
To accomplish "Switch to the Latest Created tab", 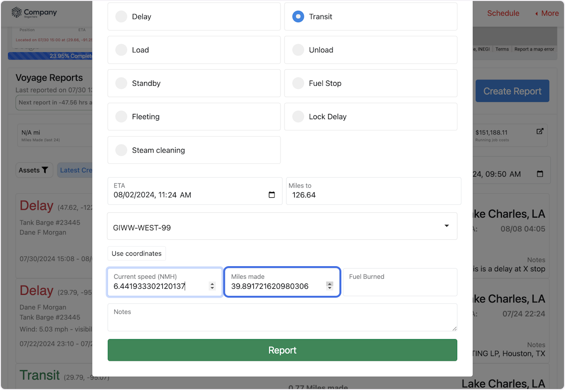I will (x=79, y=170).
